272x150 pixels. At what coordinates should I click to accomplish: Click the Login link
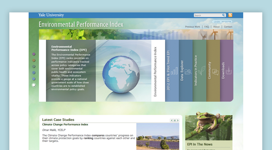pyautogui.click(x=217, y=22)
